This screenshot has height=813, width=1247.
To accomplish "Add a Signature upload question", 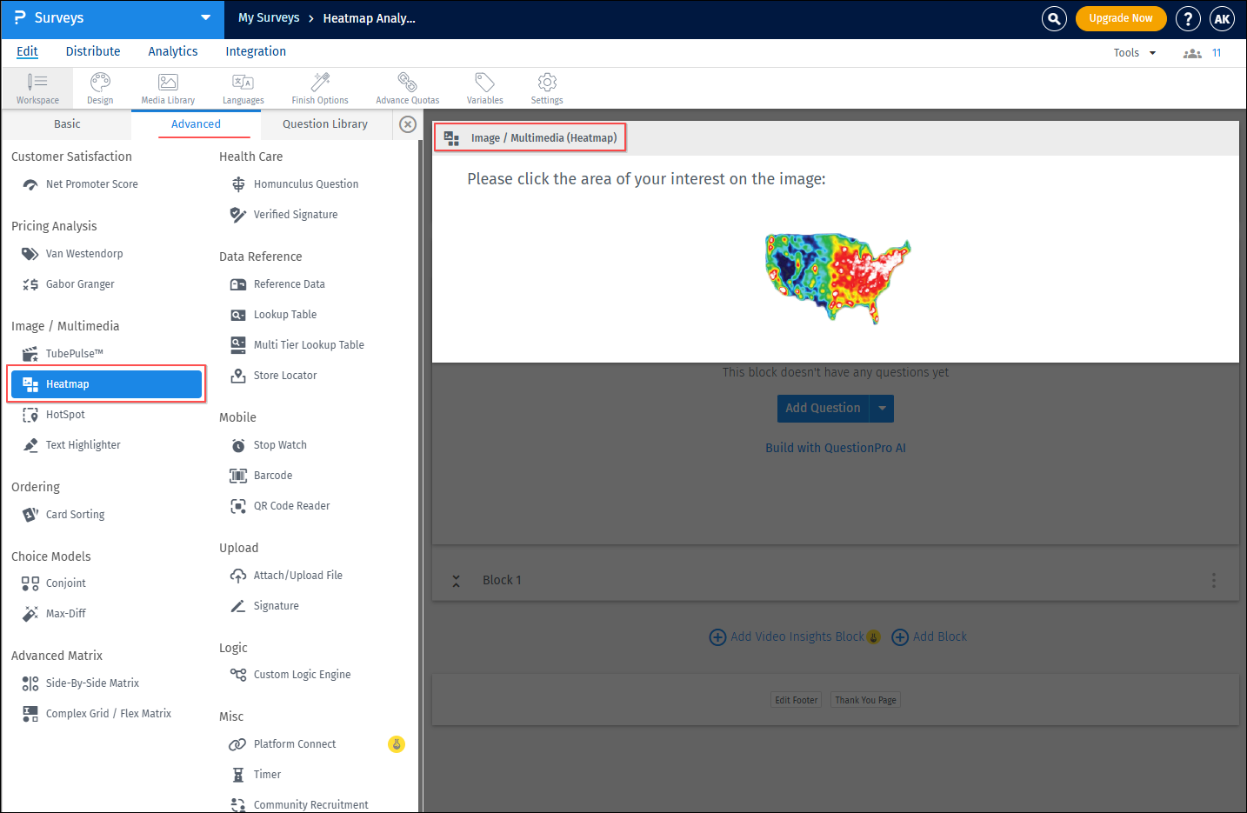I will point(264,606).
